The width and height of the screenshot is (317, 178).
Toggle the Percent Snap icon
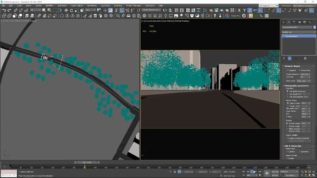(x=127, y=10)
